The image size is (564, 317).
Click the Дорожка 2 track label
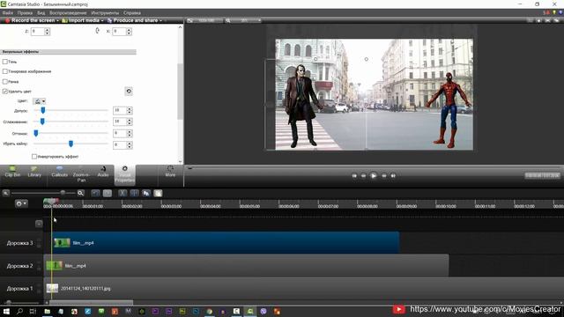pos(19,266)
